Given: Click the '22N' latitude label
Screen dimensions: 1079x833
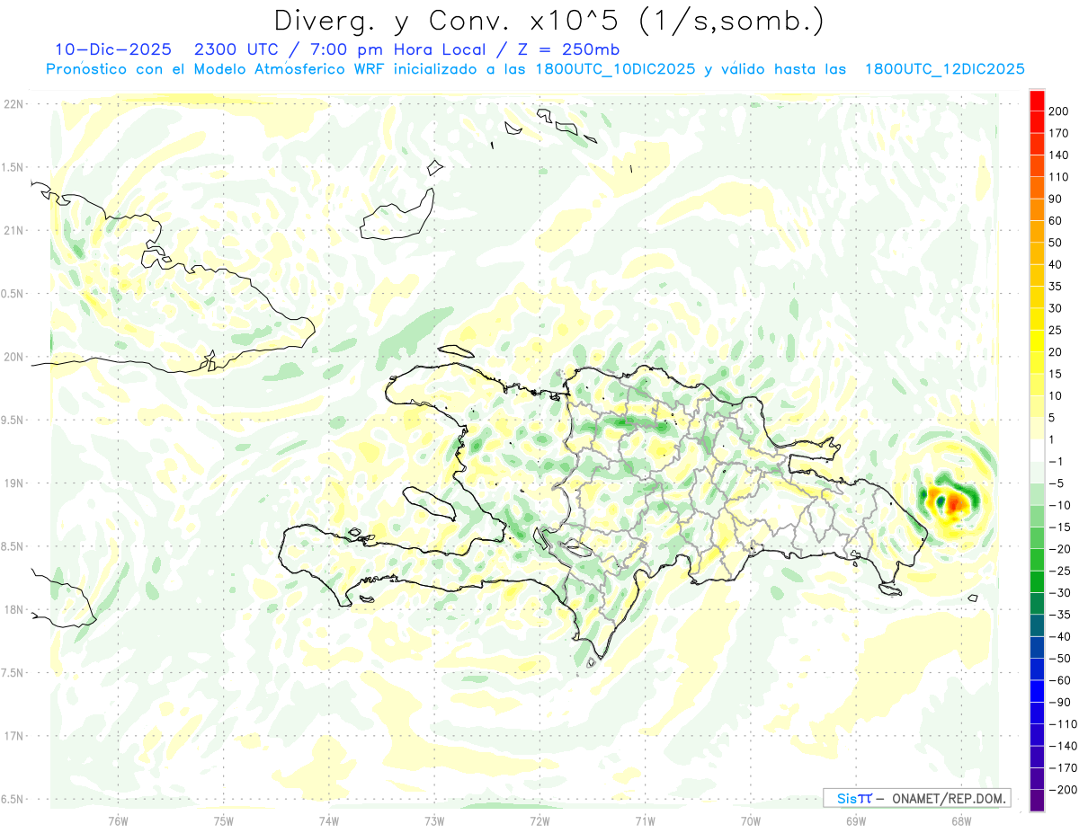Looking at the screenshot, I should pos(13,103).
